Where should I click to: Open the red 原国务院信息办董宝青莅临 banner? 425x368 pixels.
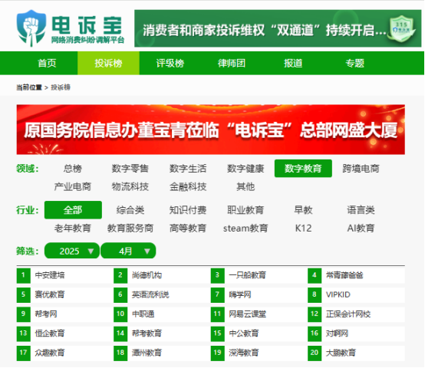pyautogui.click(x=211, y=130)
